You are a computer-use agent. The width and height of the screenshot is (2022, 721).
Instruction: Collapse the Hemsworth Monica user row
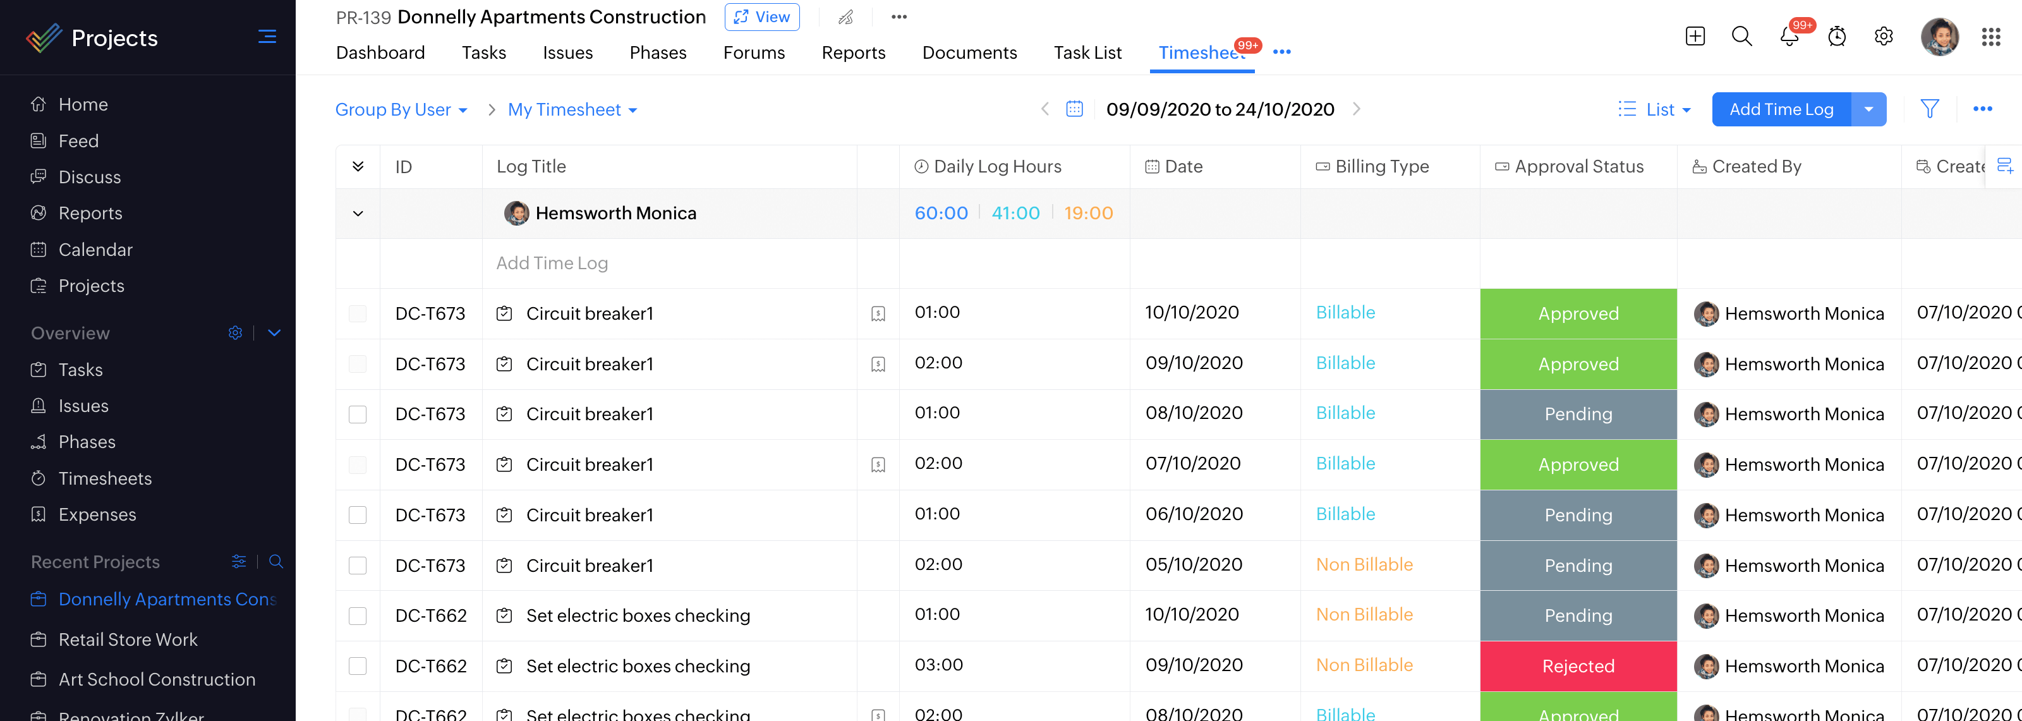click(x=357, y=213)
